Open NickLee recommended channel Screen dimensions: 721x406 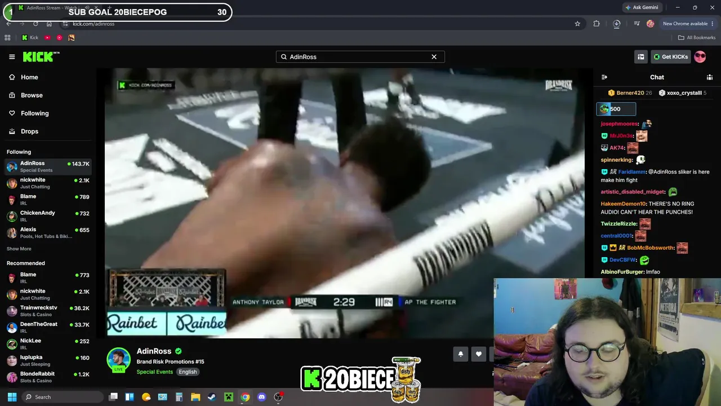(x=48, y=343)
